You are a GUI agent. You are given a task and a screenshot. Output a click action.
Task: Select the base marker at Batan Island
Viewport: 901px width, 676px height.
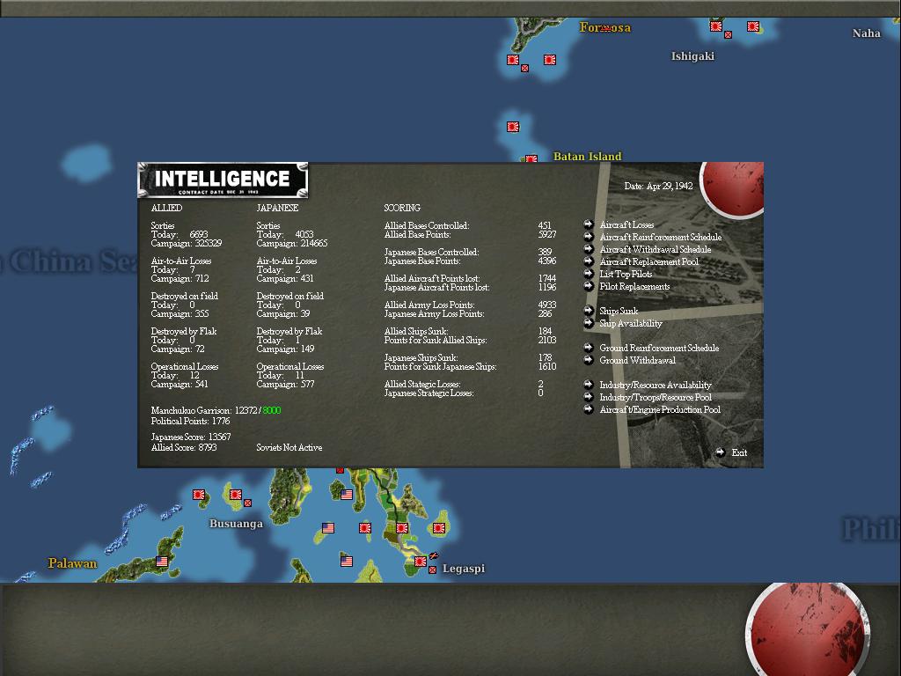(531, 160)
